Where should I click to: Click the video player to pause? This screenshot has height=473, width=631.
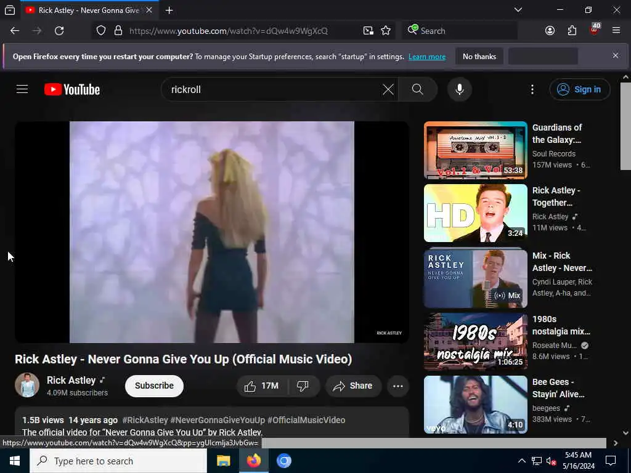pos(212,232)
